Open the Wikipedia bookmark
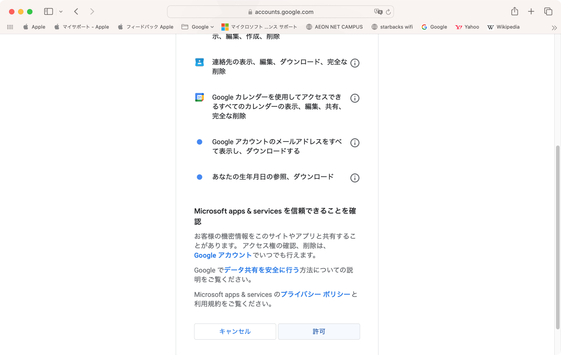 coord(503,27)
